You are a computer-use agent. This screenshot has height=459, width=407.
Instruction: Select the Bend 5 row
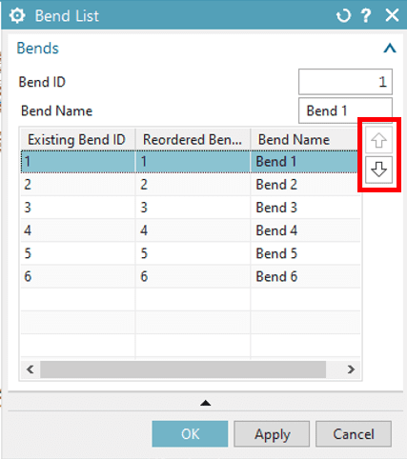191,253
